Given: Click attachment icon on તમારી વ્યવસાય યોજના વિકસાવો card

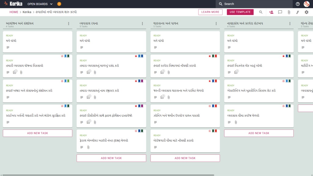Looking at the screenshot, I should [x=21, y=72].
